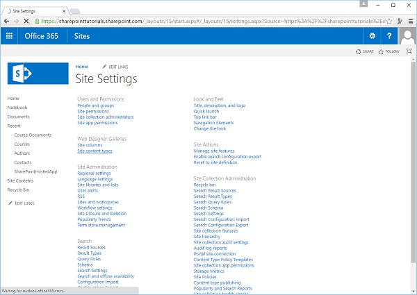Open Sites in the suite bar
The image size is (417, 295).
point(82,36)
